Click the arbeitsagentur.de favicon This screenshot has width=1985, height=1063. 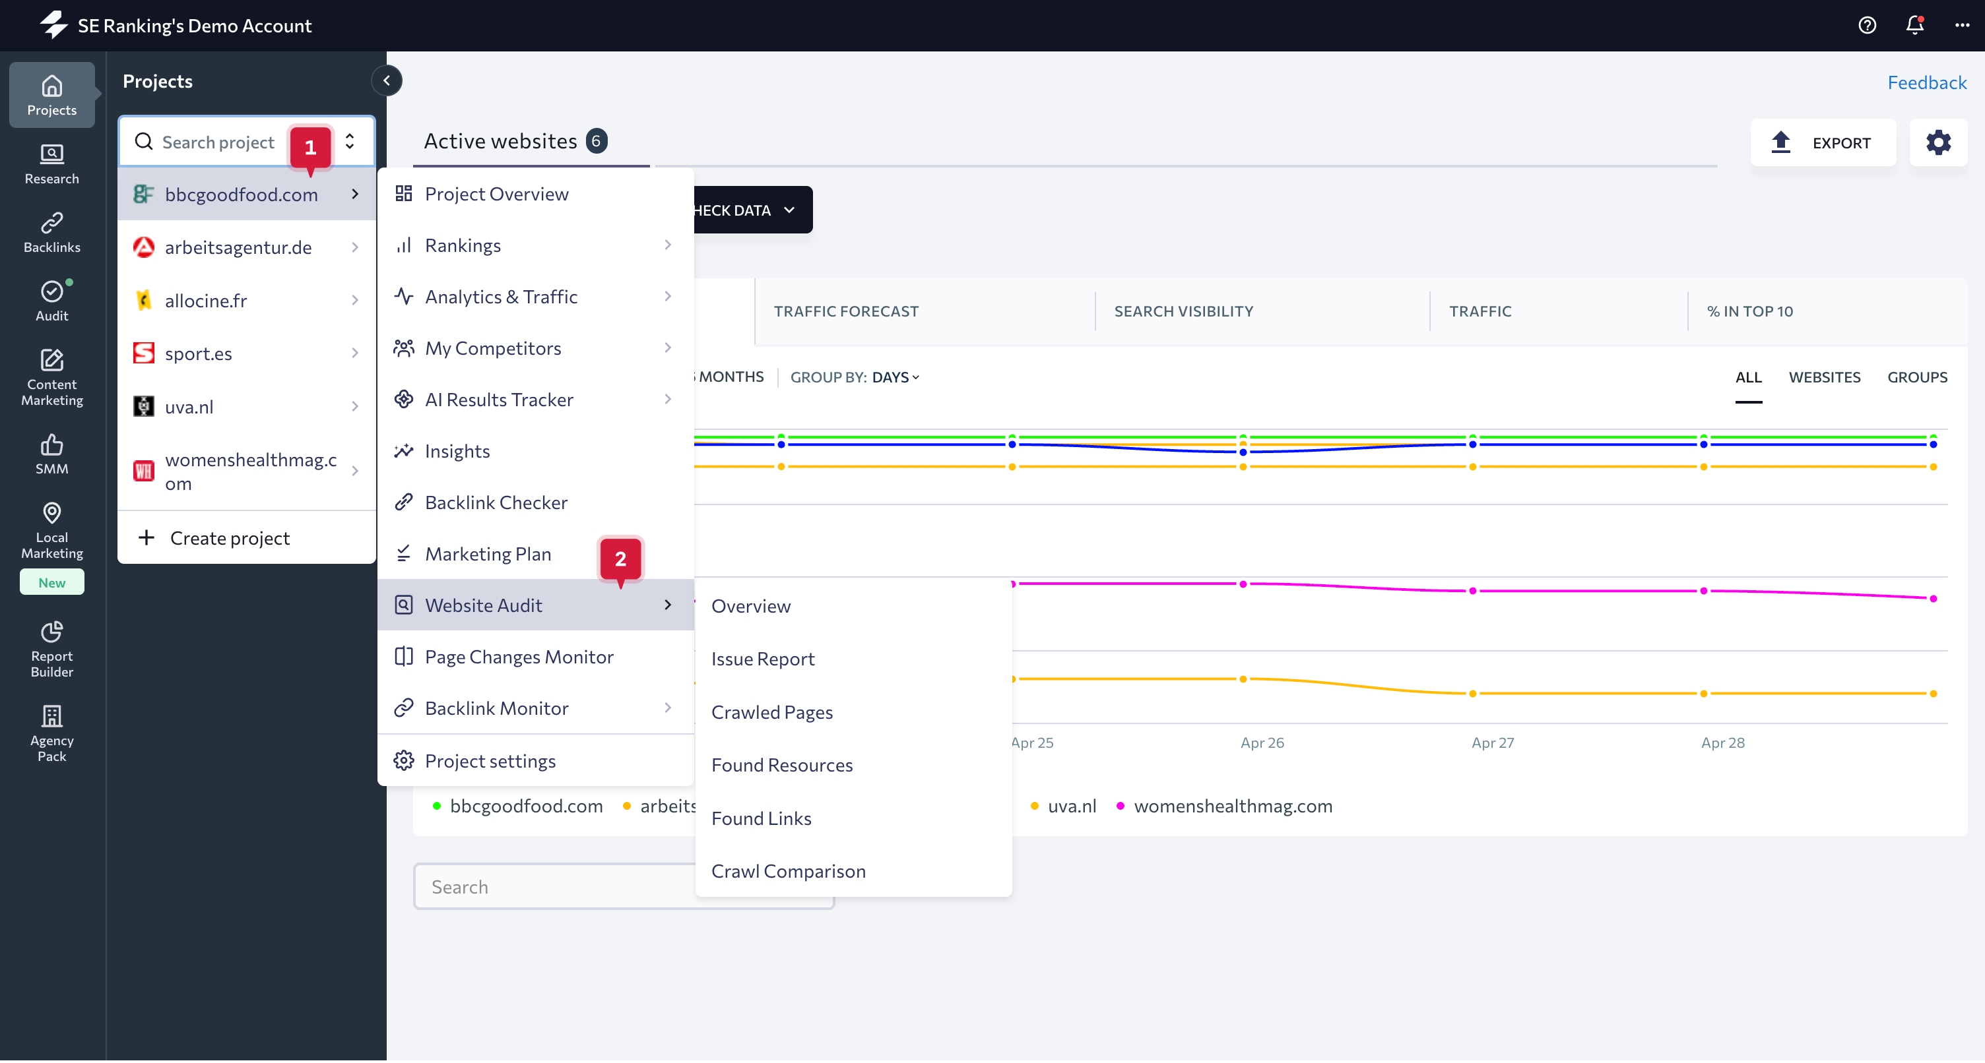click(143, 247)
